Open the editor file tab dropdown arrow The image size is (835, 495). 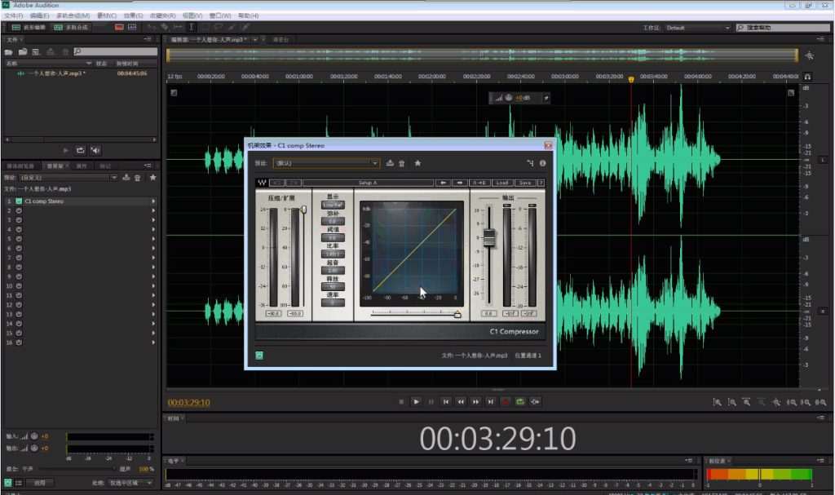(255, 40)
